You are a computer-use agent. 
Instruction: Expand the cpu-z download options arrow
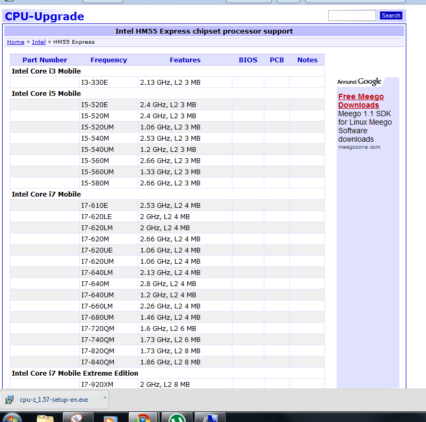pyautogui.click(x=105, y=398)
